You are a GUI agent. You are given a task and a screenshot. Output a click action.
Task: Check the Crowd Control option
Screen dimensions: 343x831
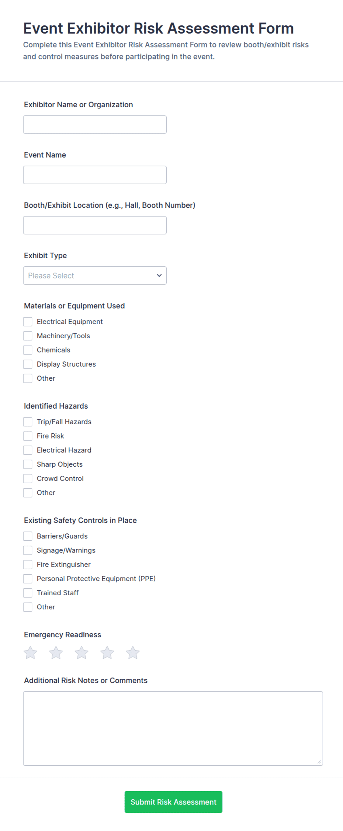coord(28,478)
